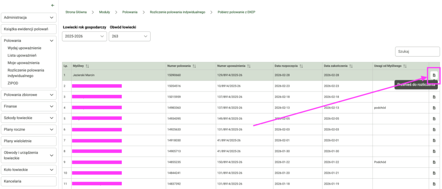Sort by Numer polowania column
This screenshot has width=442, height=189.
coord(194,66)
